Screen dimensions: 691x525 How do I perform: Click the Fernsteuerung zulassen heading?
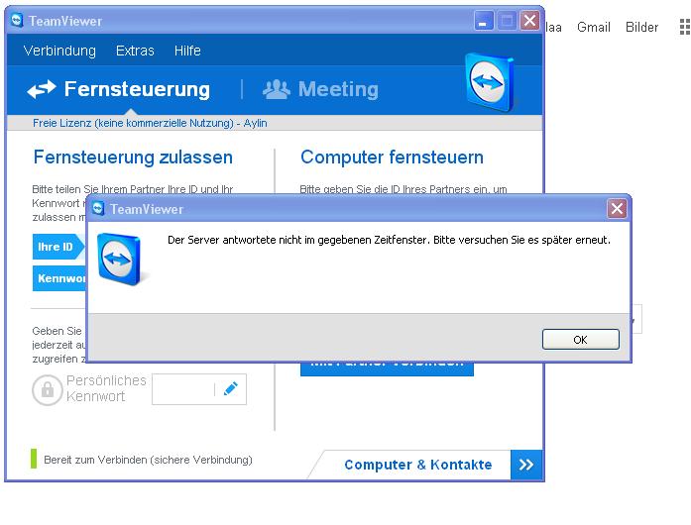[x=133, y=157]
